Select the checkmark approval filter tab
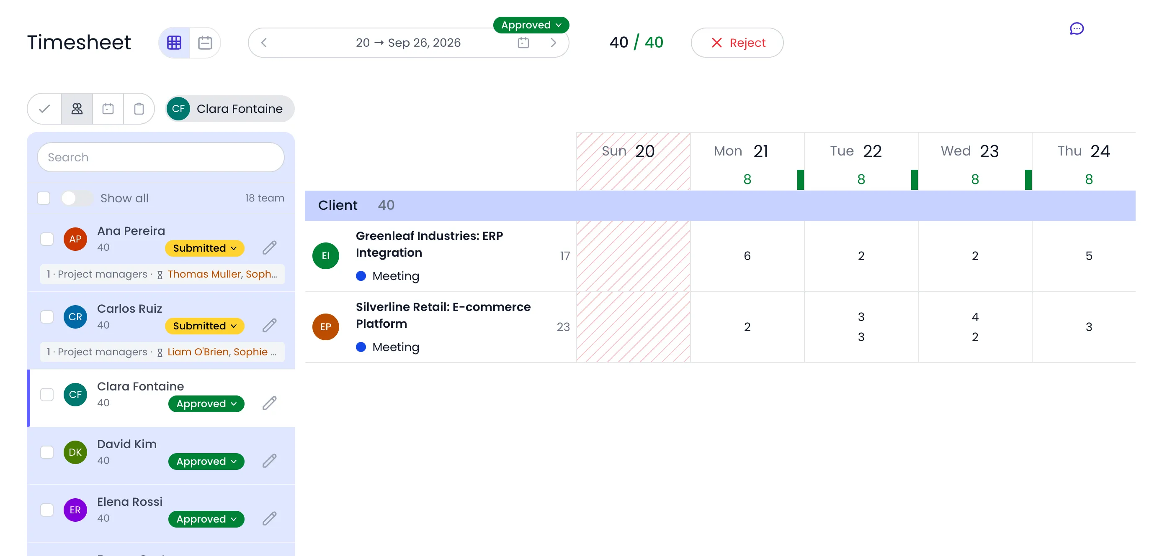 click(45, 109)
